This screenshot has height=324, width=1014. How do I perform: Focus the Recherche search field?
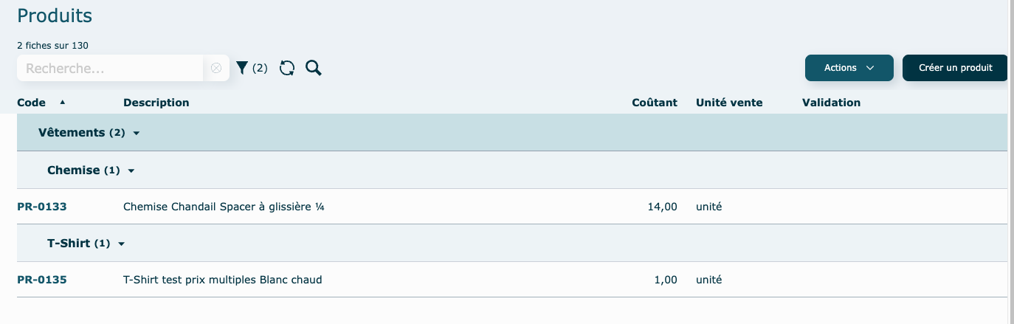pos(111,68)
